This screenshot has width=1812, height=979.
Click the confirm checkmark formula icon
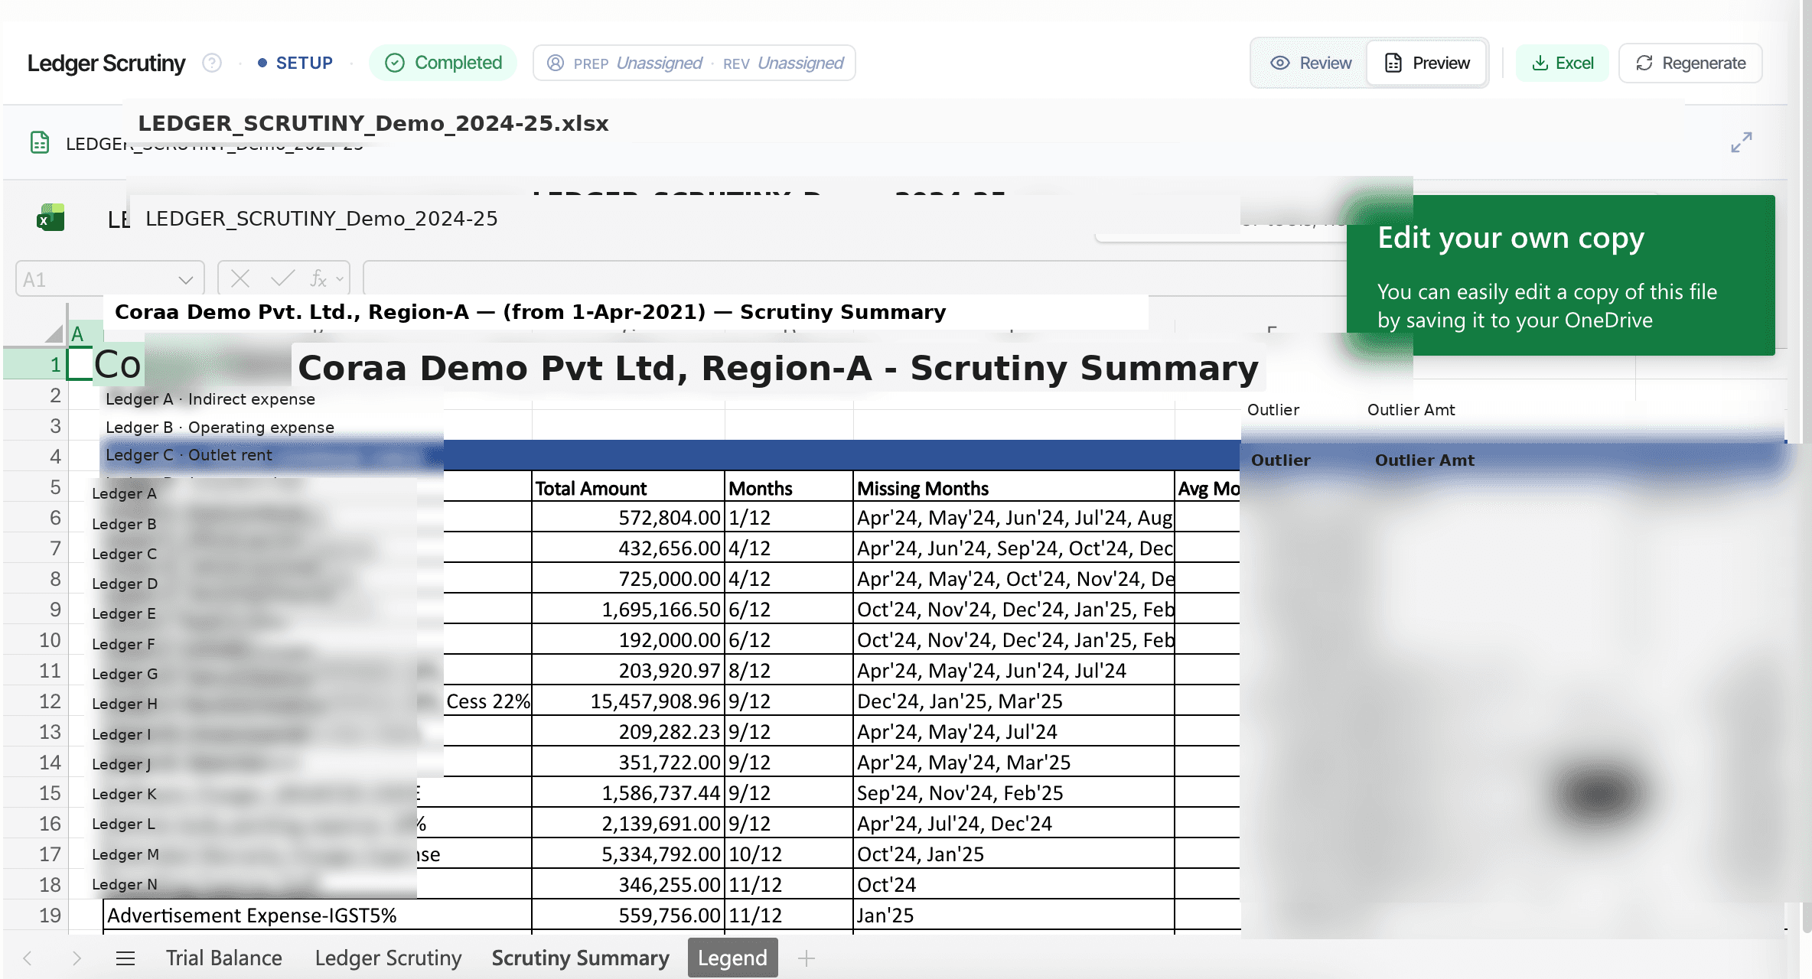(x=282, y=279)
